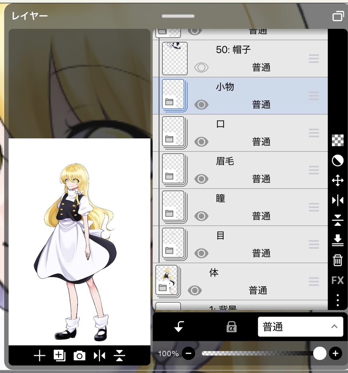Grab reorder handle of 体 folder

(x=314, y=282)
